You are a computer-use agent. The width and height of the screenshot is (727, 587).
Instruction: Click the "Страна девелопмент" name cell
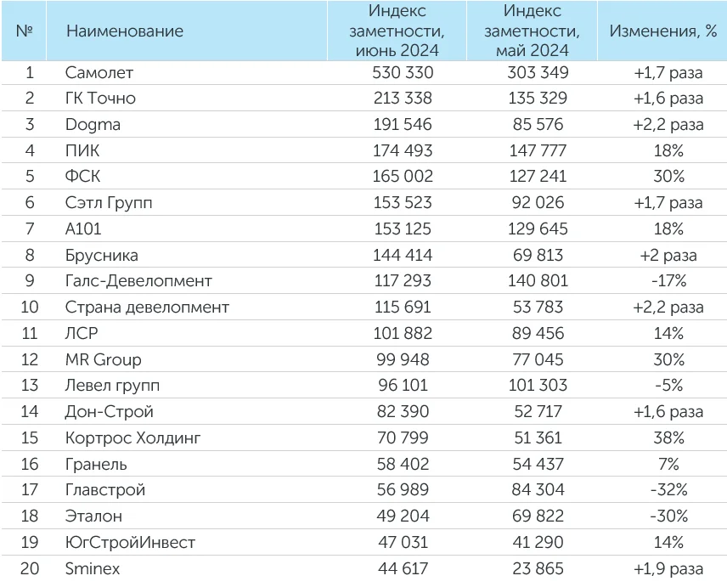147,308
